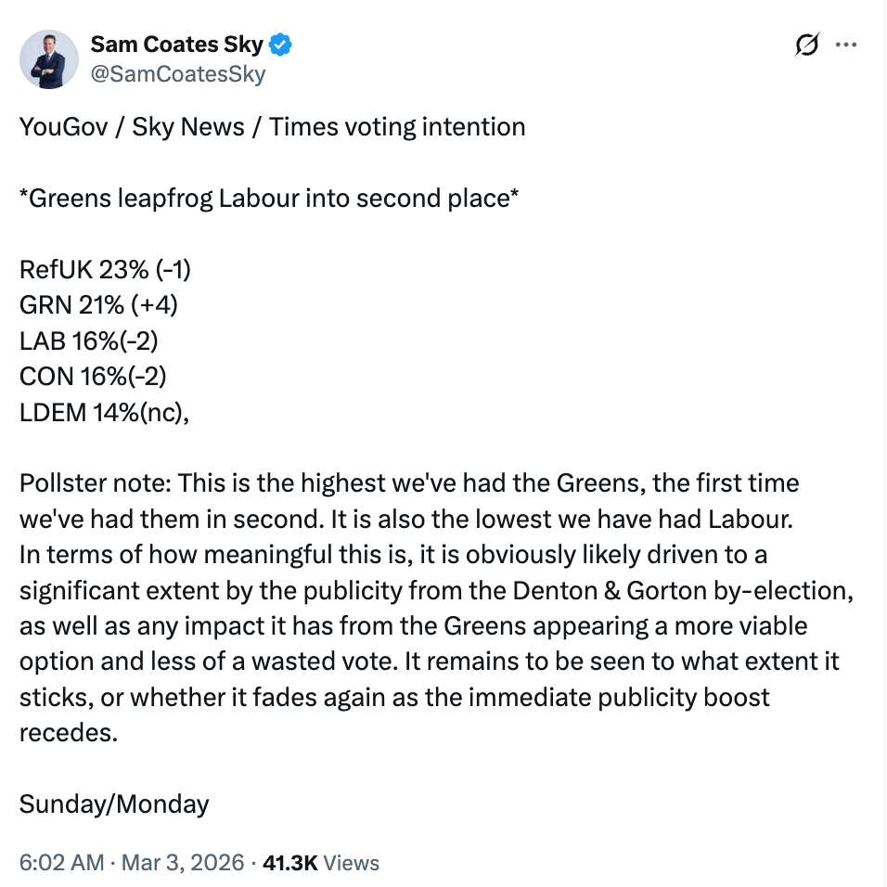
Task: Click the Sunday/Monday text line
Action: click(114, 803)
